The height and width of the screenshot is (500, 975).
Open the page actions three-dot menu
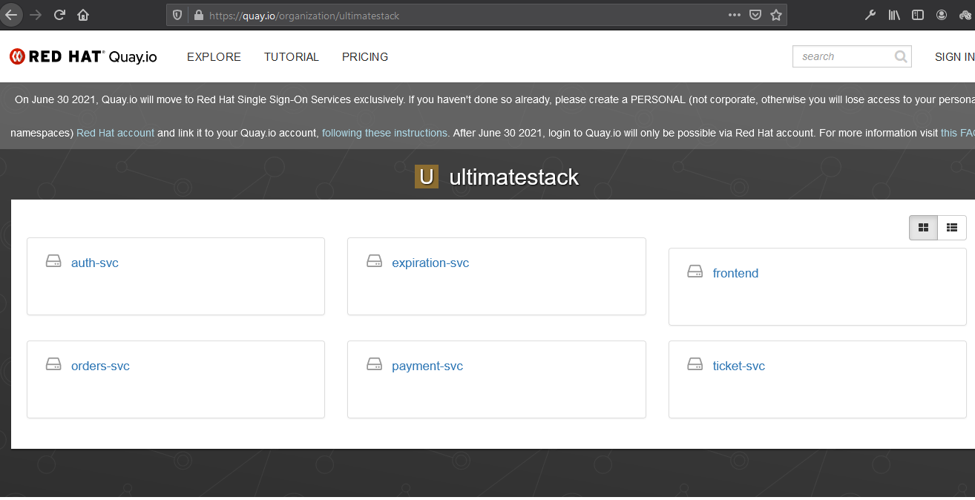pos(735,15)
